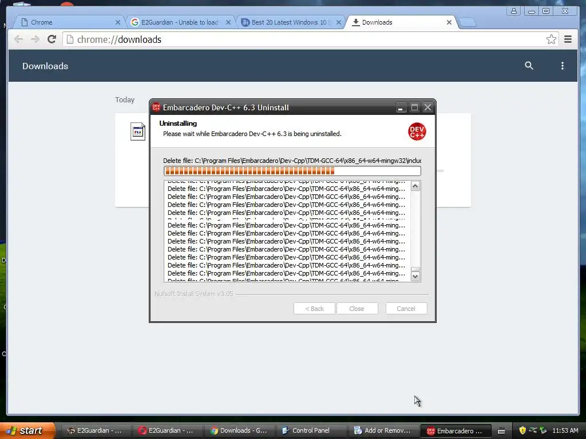Screen dimensions: 586x439
Task: Minimize the Dev-C++ Uninstall window
Action: pos(400,107)
